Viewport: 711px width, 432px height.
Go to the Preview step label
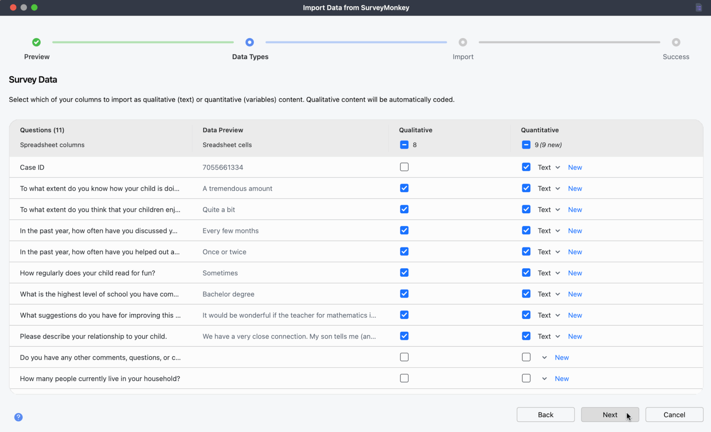(37, 57)
